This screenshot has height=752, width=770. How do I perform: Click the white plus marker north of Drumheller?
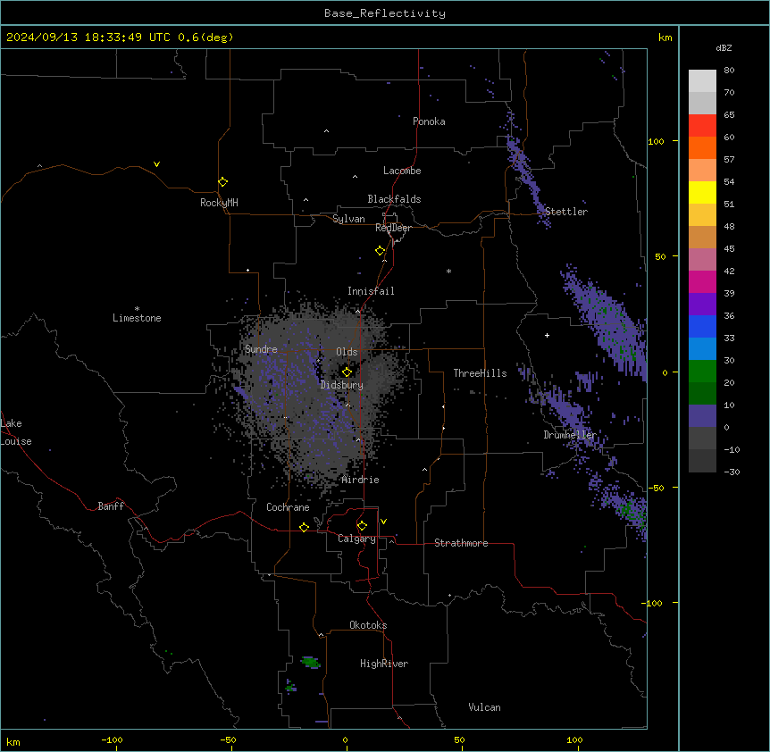(547, 335)
